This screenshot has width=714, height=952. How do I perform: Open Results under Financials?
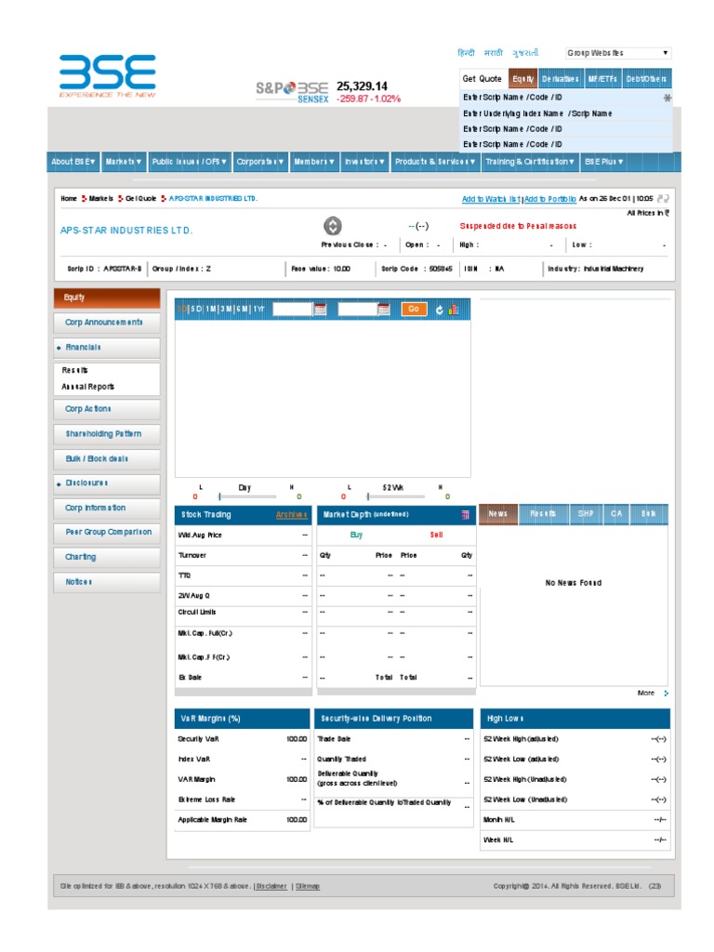75,370
